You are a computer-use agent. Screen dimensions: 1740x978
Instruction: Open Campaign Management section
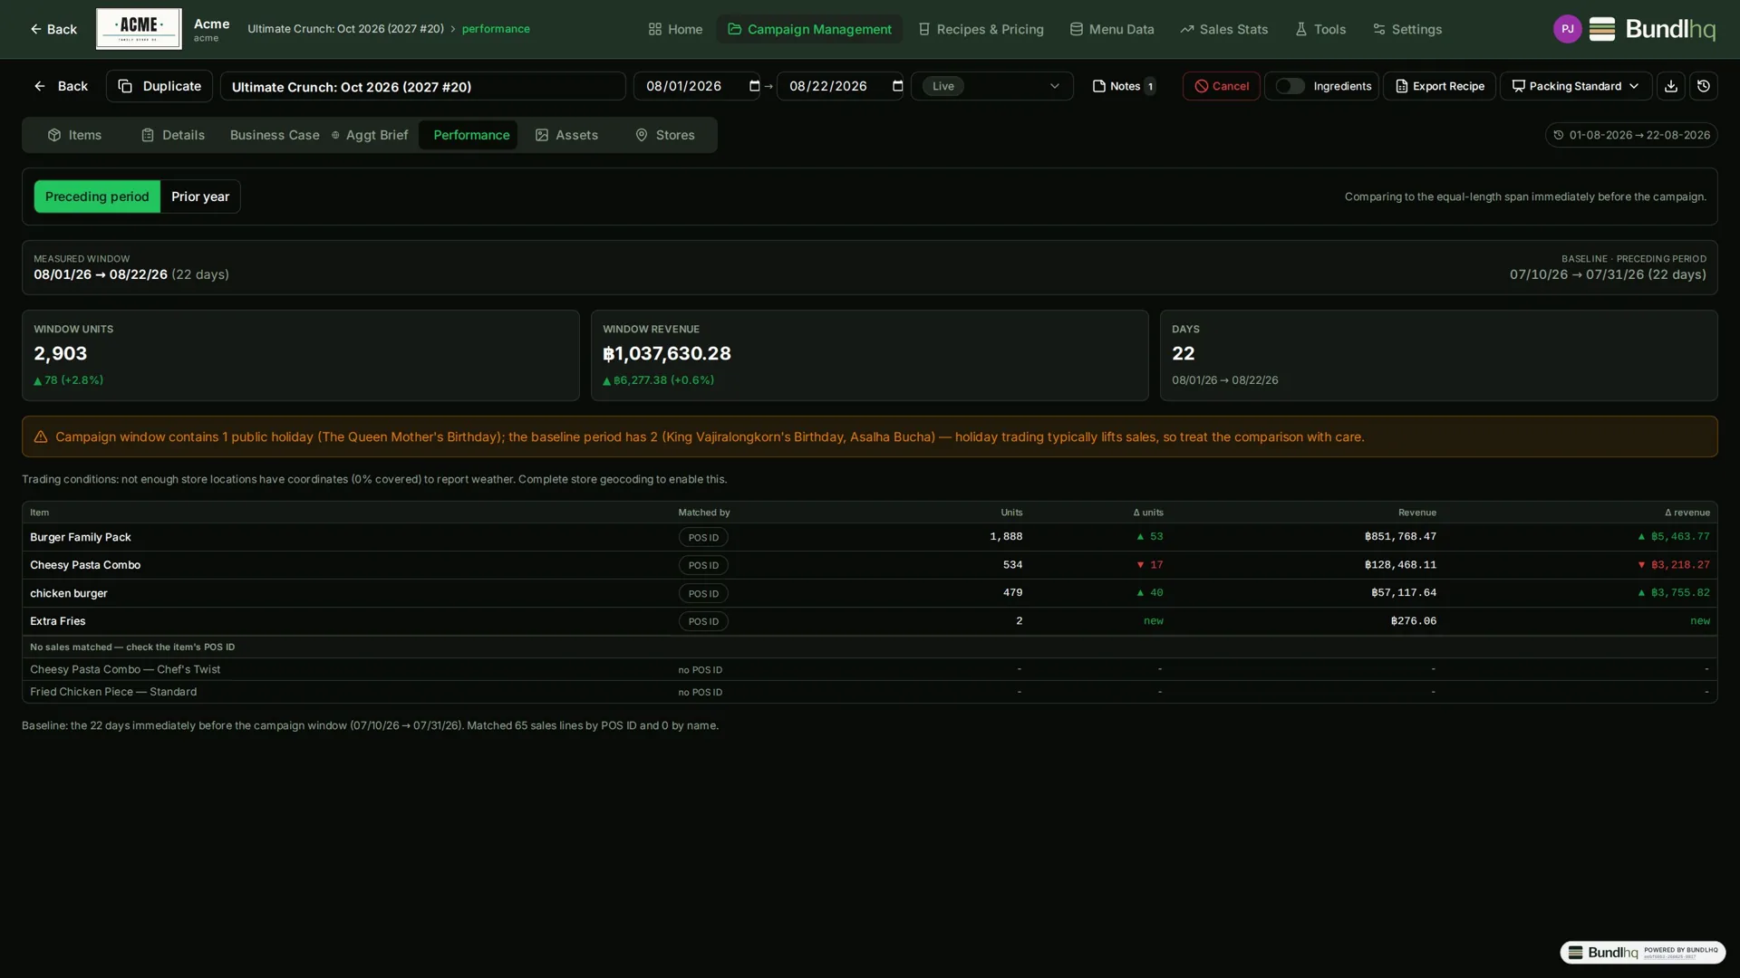pyautogui.click(x=809, y=29)
